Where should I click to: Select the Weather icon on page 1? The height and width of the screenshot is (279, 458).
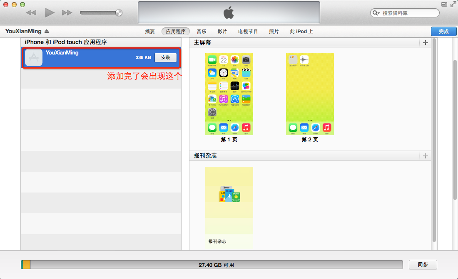click(x=212, y=73)
